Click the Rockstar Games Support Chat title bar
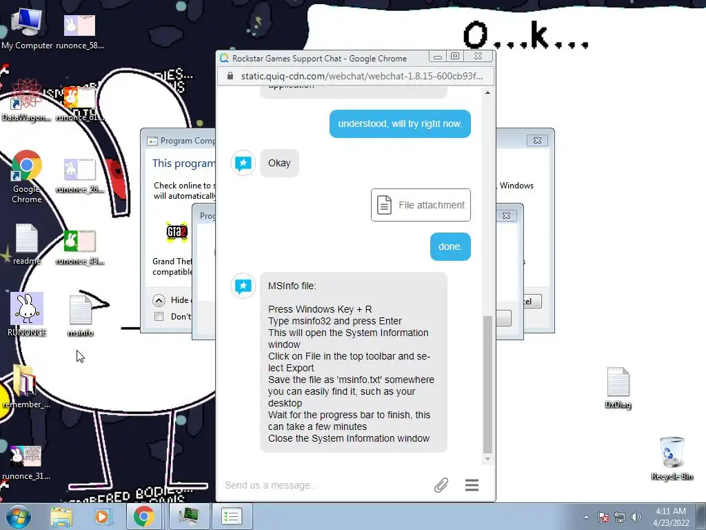 click(x=319, y=58)
